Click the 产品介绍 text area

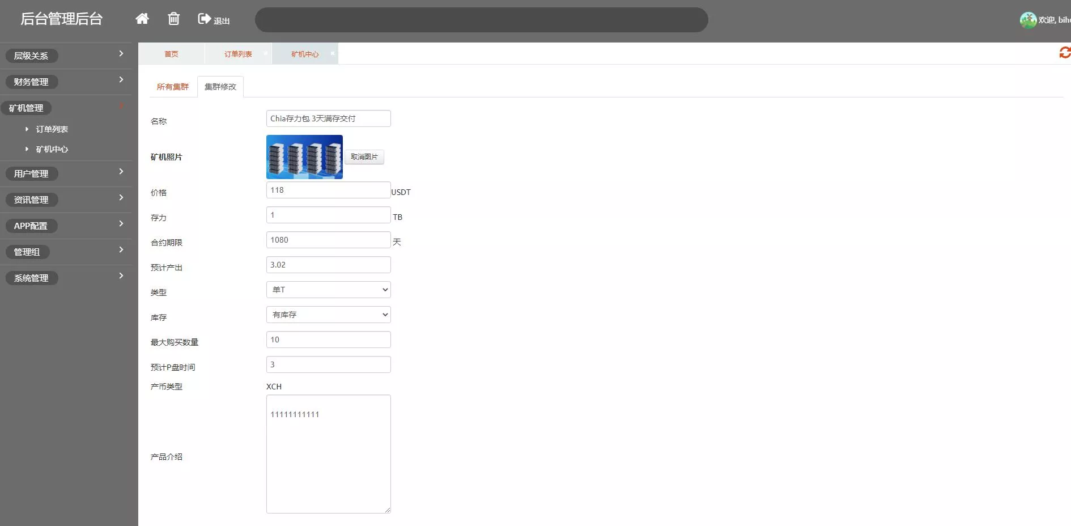[x=328, y=454]
